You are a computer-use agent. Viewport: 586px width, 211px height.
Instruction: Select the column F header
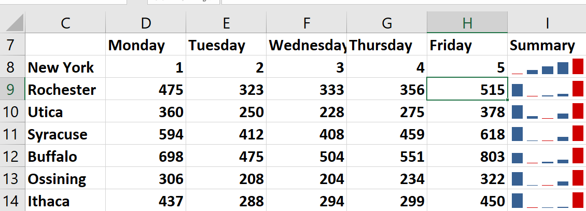pos(306,22)
